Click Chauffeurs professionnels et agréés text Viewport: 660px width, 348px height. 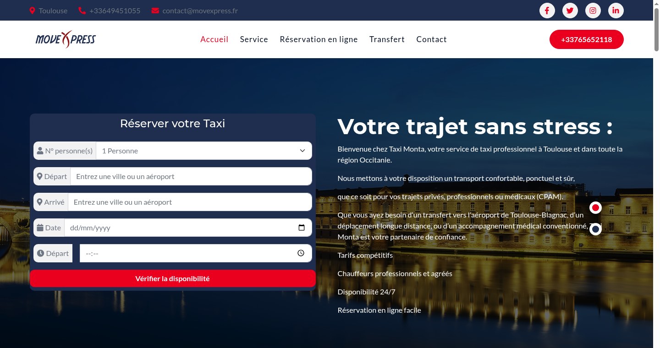tap(395, 273)
